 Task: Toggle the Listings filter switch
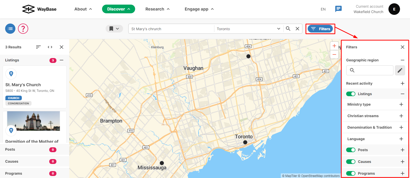coord(351,94)
